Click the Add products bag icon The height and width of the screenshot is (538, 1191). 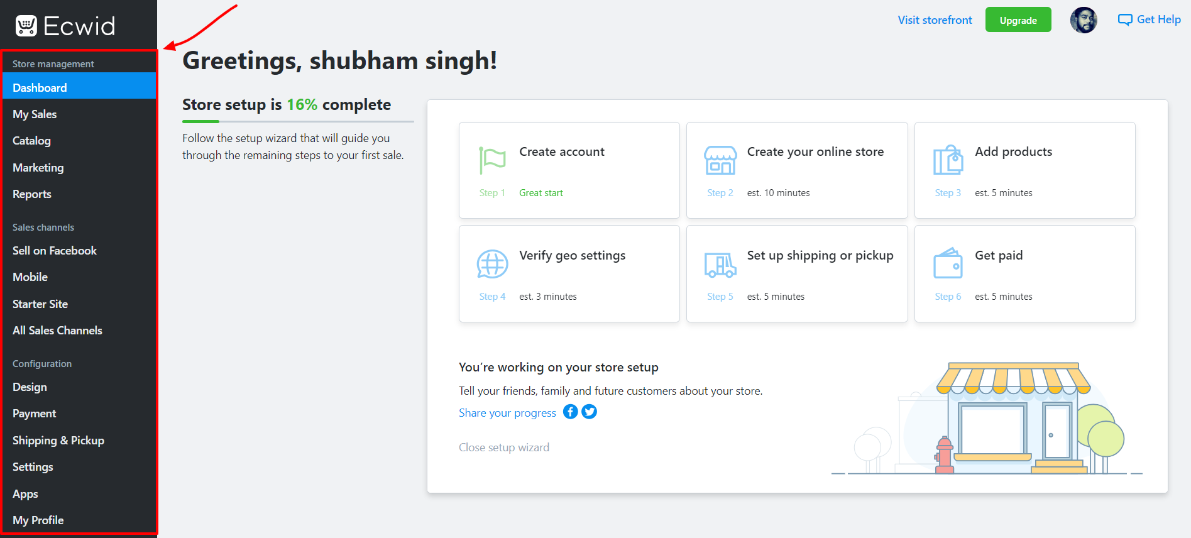(x=948, y=160)
